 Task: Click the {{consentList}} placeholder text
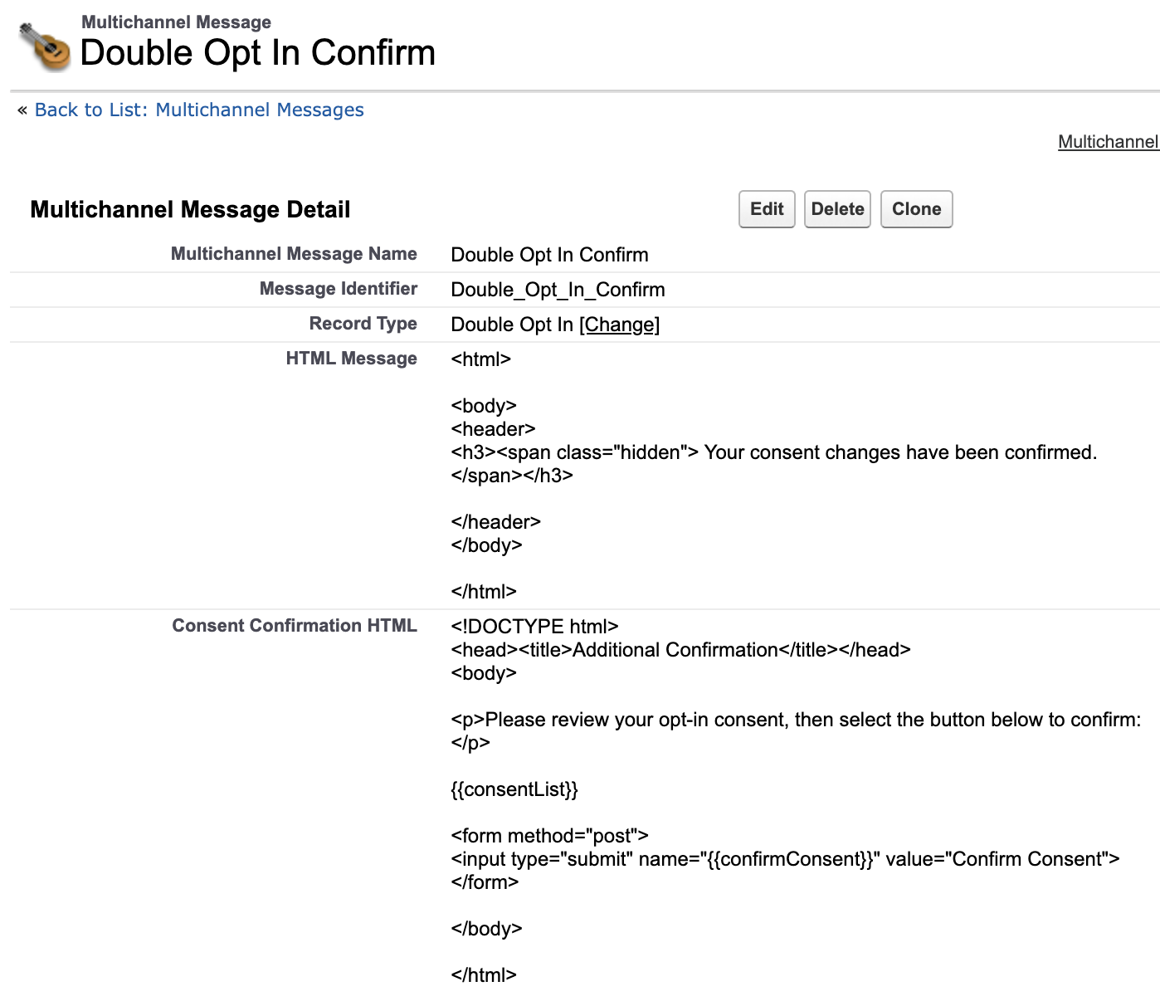tap(514, 789)
